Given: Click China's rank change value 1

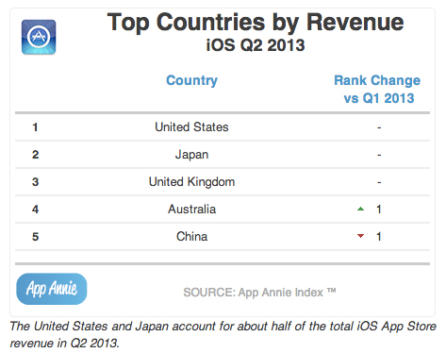Looking at the screenshot, I should [x=379, y=237].
